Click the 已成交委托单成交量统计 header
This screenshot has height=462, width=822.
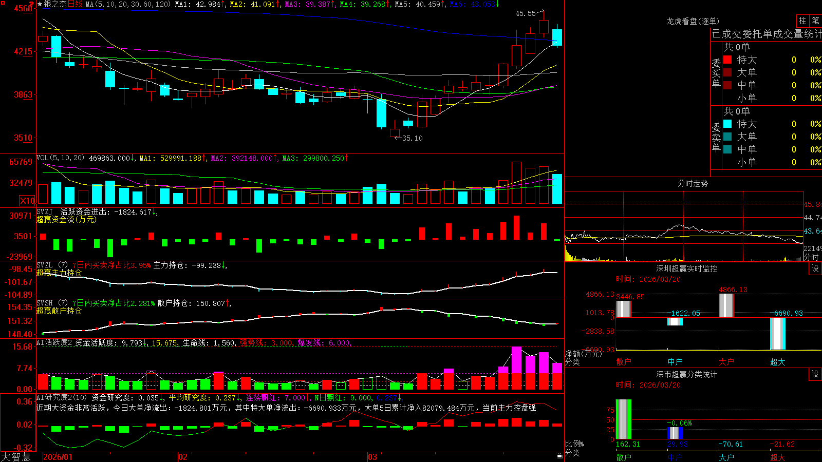[767, 34]
